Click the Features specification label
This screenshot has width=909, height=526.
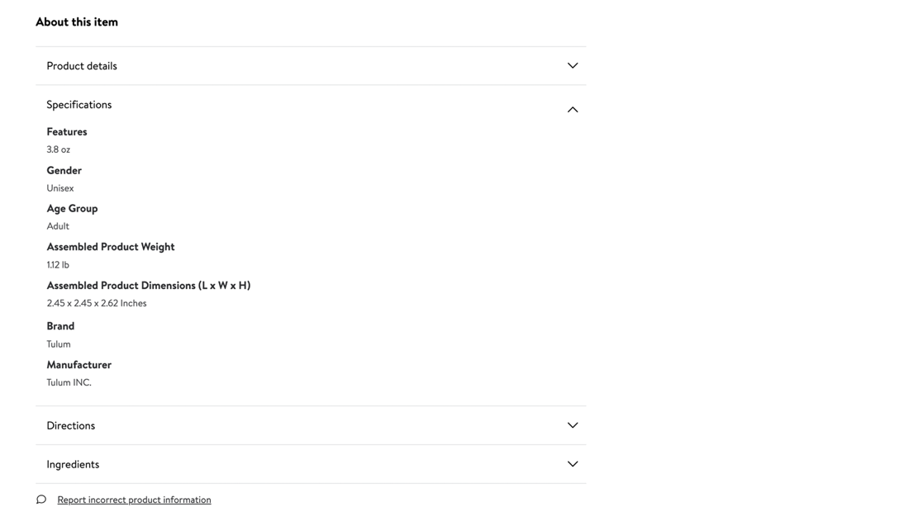point(67,132)
